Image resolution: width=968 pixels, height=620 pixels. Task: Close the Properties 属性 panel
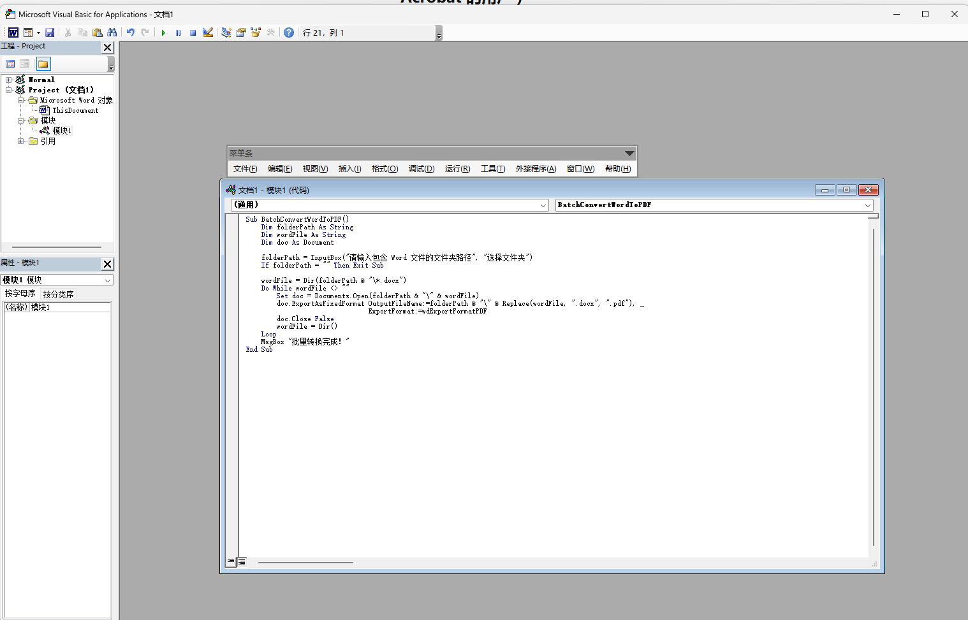click(x=108, y=264)
